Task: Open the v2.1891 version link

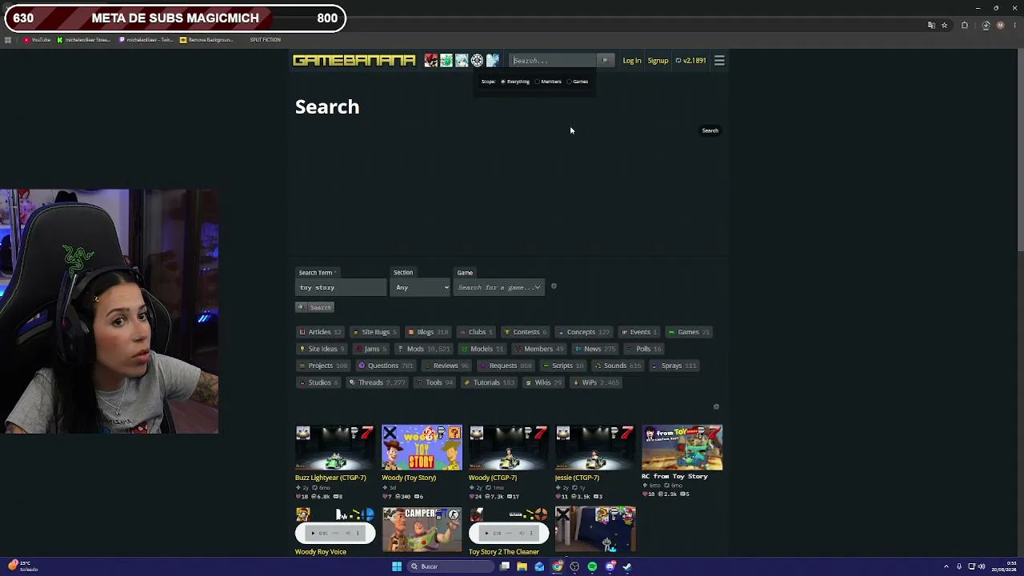Action: point(691,61)
